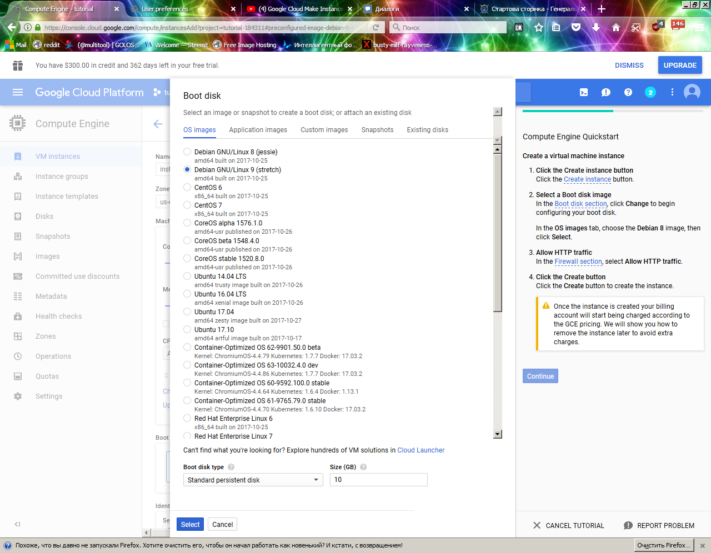
Task: Switch to the User preferences browser tab
Action: coord(182,9)
